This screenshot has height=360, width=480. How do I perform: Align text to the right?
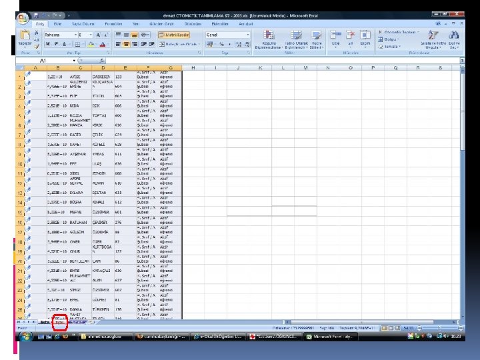(134, 45)
